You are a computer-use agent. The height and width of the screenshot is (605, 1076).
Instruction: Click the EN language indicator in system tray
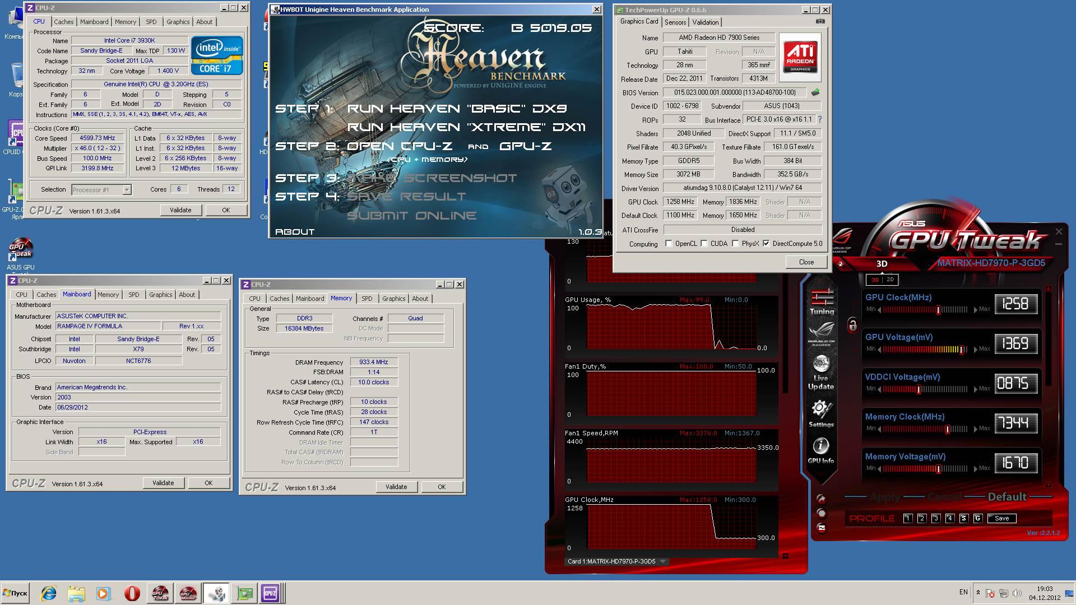pos(963,592)
